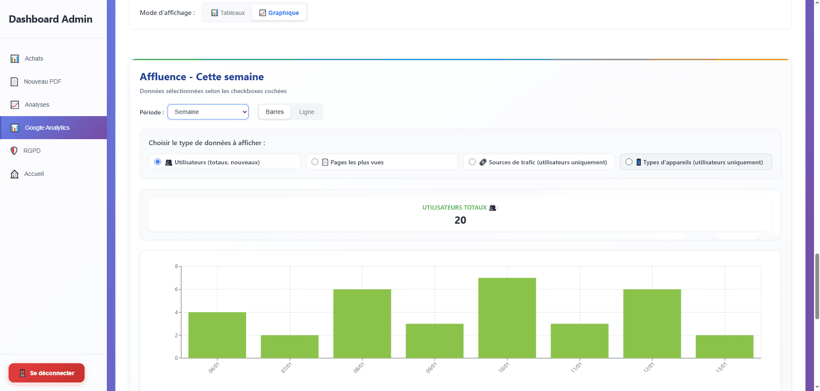This screenshot has width=820, height=391.
Task: Click the Se déconnecter button
Action: point(47,373)
